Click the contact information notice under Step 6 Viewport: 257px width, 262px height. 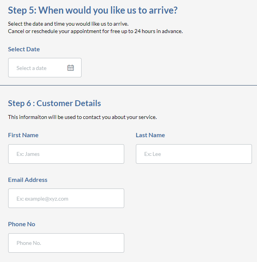82,117
